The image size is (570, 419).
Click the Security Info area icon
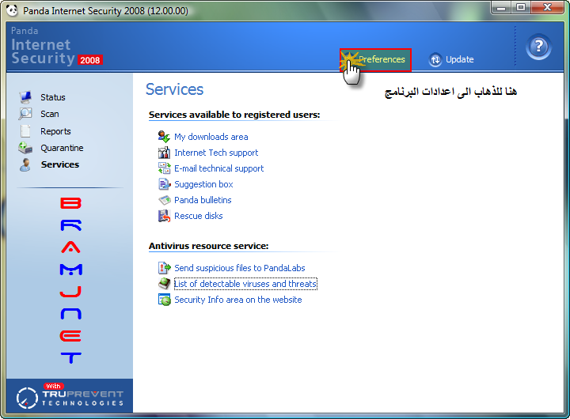tap(164, 300)
